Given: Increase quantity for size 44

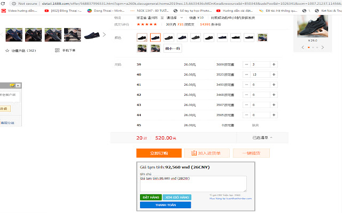Looking at the screenshot, I should coord(275,115).
